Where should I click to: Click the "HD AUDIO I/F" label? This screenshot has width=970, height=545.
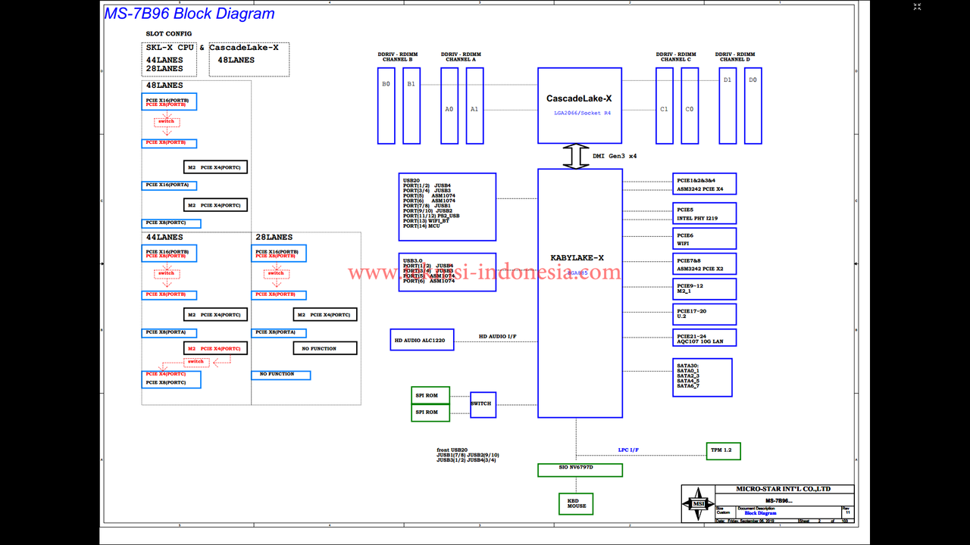(497, 337)
